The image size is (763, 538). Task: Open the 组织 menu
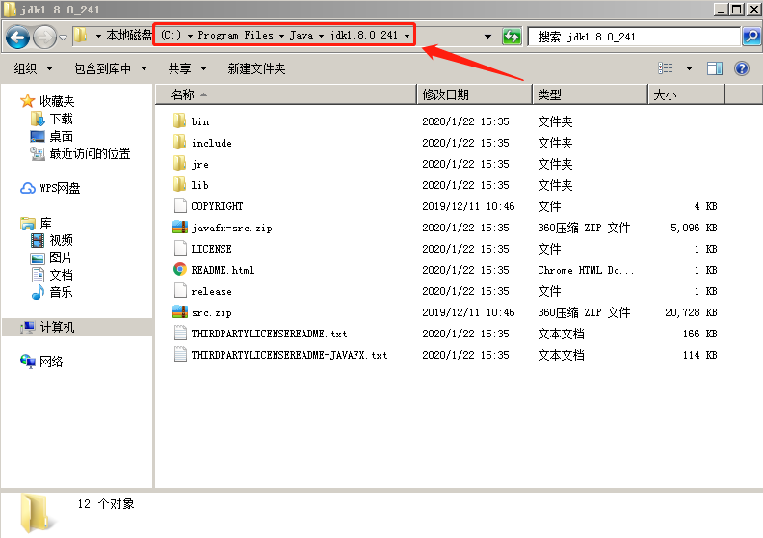[x=33, y=68]
